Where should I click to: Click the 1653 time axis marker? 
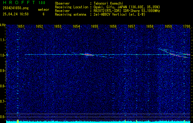pyautogui.click(x=58, y=26)
